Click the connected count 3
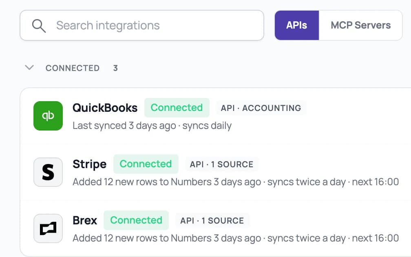The height and width of the screenshot is (257, 411). 115,68
